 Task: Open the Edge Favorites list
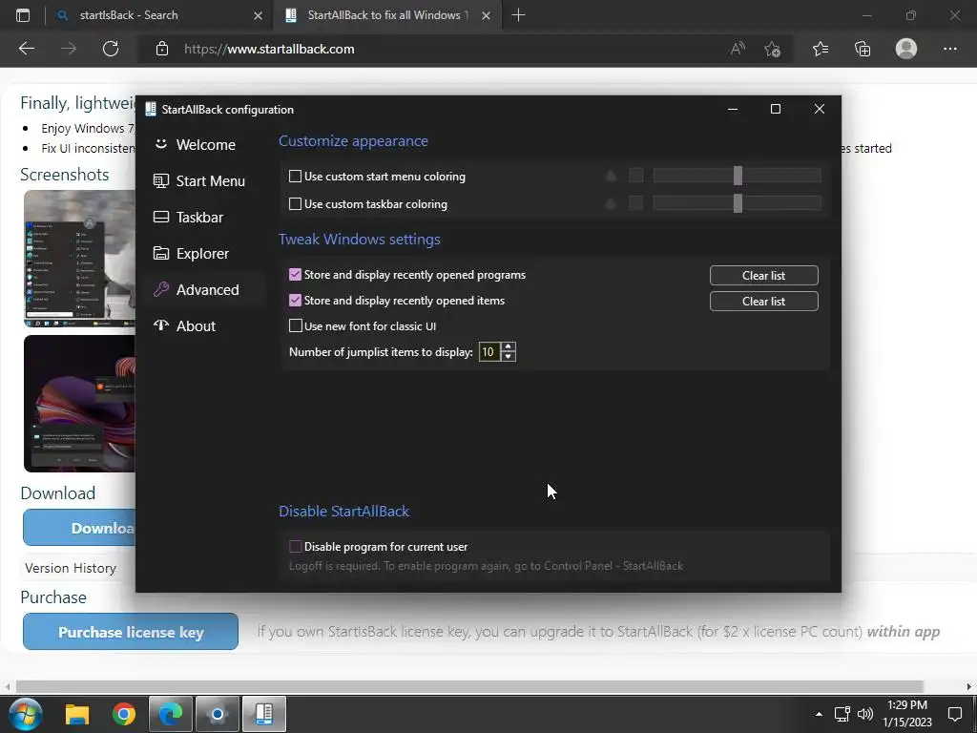pos(821,49)
